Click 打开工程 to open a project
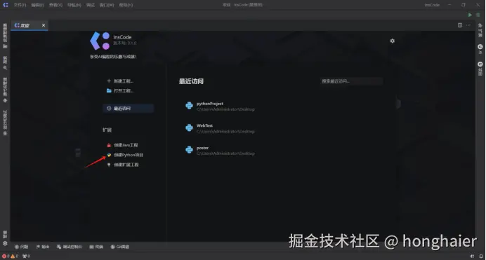Screen dimensions: 486x260 tap(120, 90)
